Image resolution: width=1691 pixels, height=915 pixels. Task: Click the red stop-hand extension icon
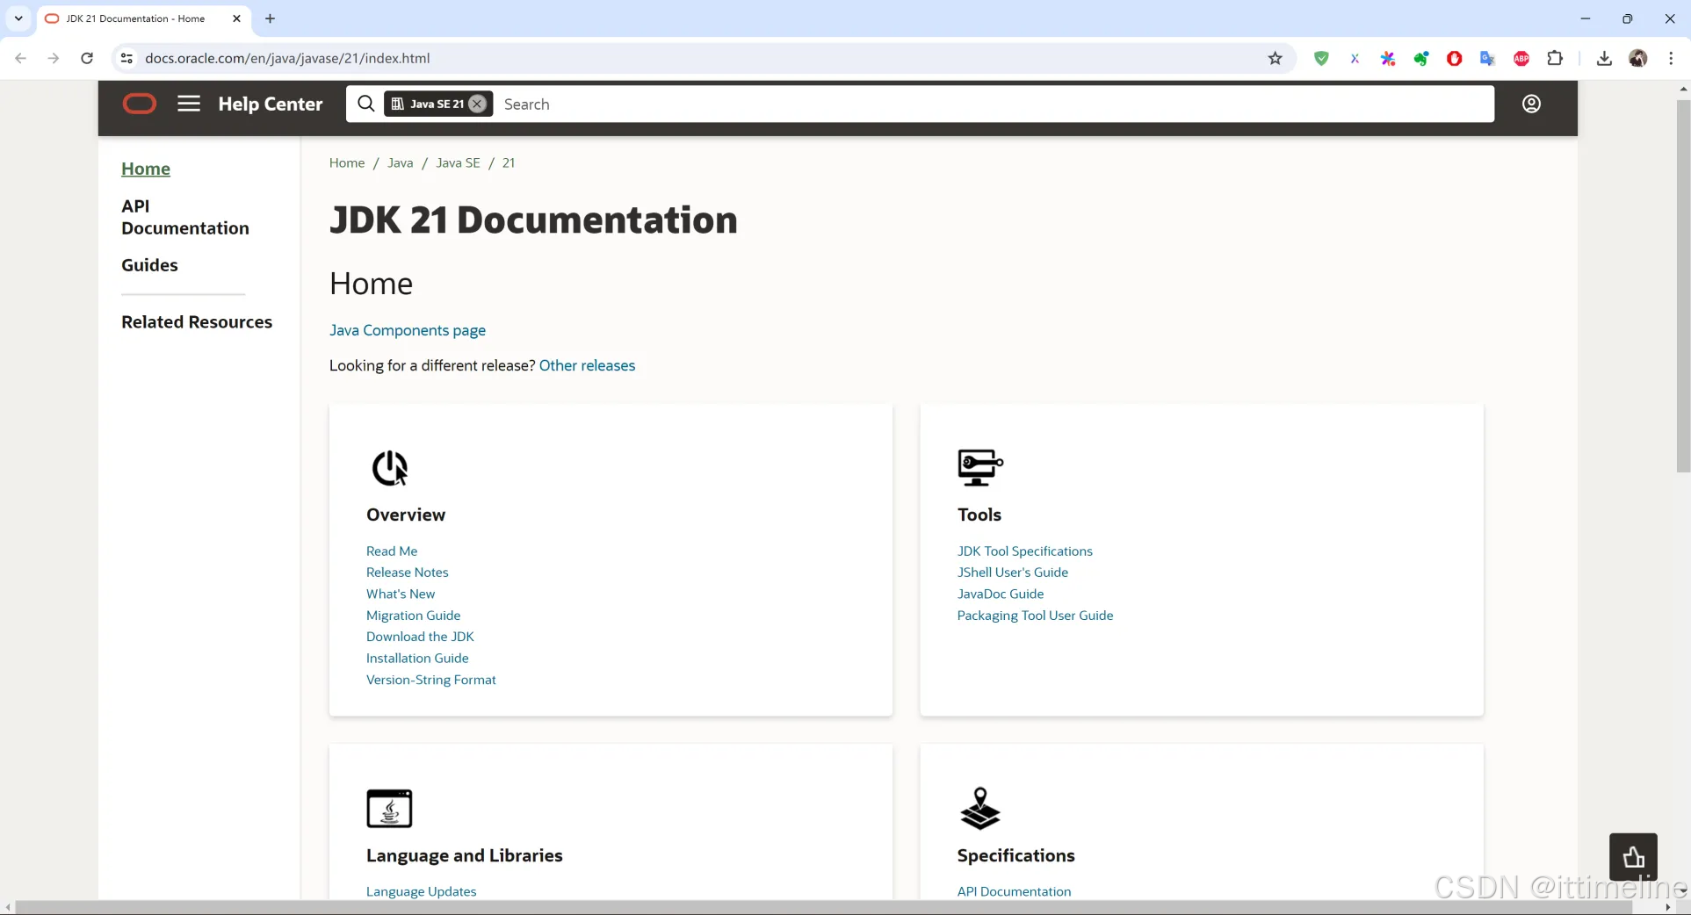(1455, 58)
